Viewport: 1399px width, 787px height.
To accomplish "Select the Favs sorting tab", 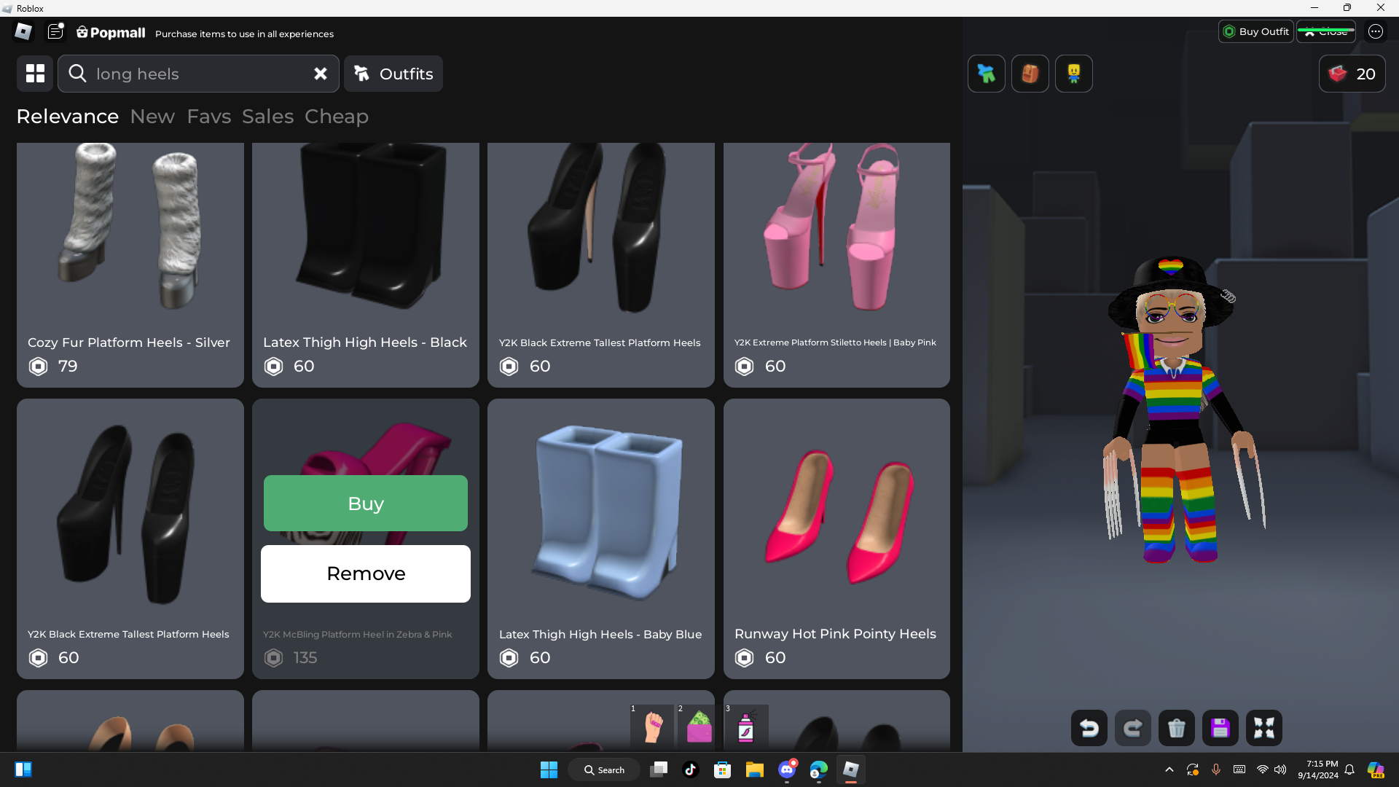I will point(208,117).
